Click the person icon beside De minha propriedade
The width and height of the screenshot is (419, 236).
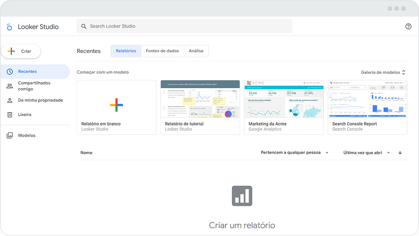click(x=9, y=100)
